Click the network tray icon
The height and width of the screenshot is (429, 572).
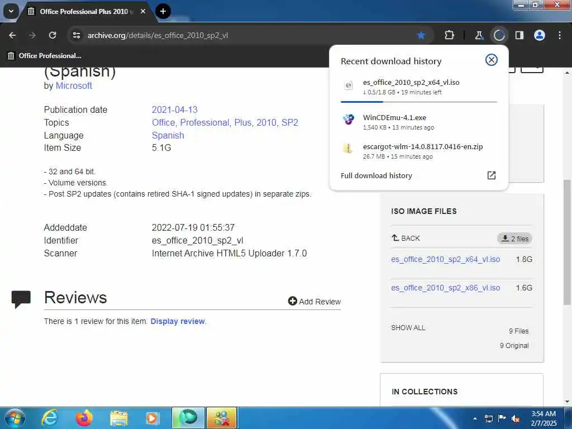coord(488,418)
